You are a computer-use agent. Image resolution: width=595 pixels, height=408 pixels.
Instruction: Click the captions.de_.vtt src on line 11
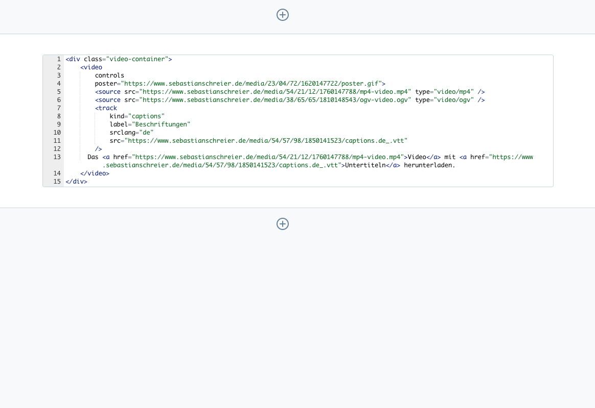tap(267, 141)
